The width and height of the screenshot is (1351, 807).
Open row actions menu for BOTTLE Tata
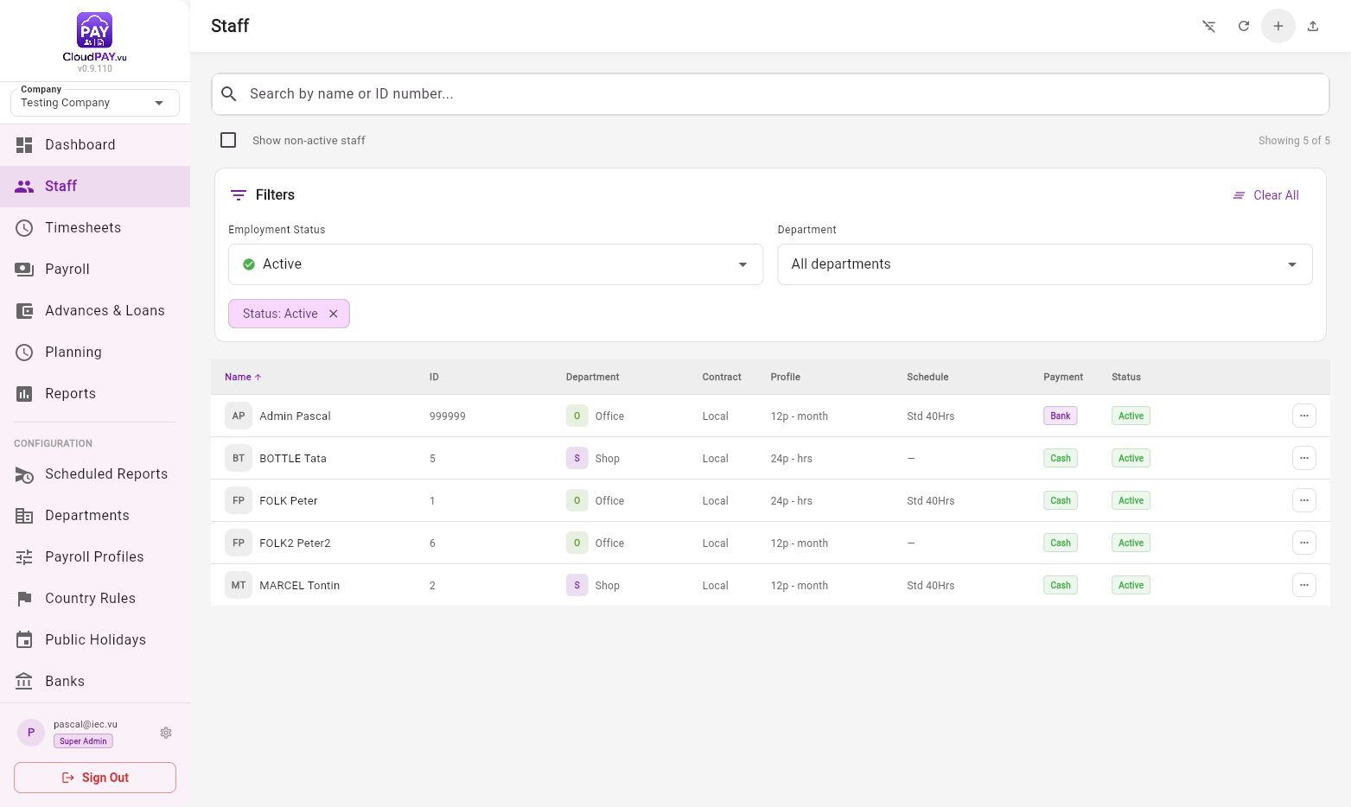pyautogui.click(x=1304, y=458)
